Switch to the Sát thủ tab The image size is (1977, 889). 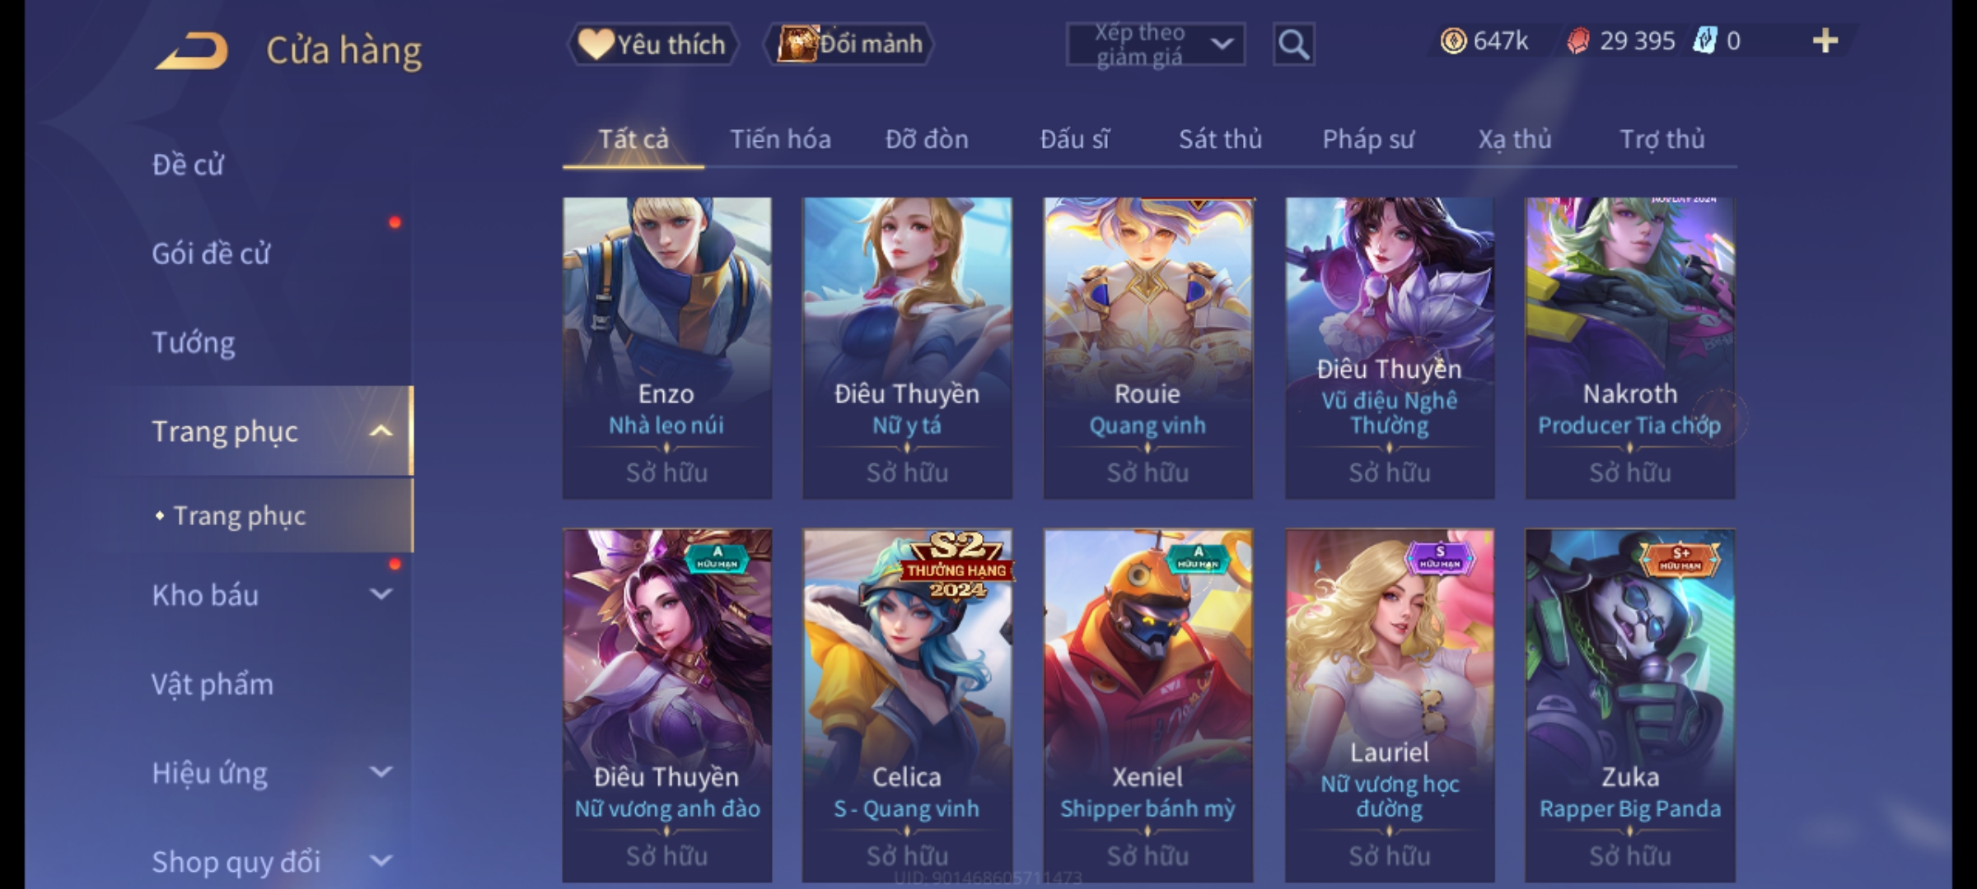click(x=1220, y=140)
